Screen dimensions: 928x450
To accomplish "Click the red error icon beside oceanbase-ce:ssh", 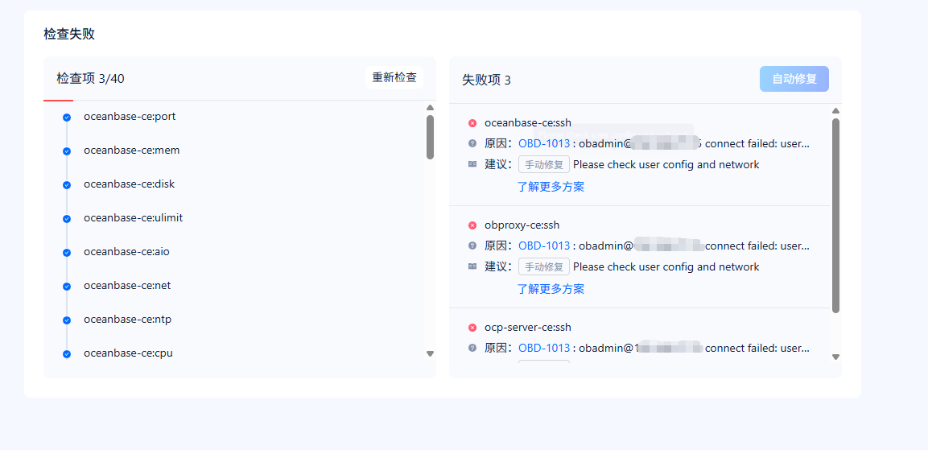I will [472, 123].
